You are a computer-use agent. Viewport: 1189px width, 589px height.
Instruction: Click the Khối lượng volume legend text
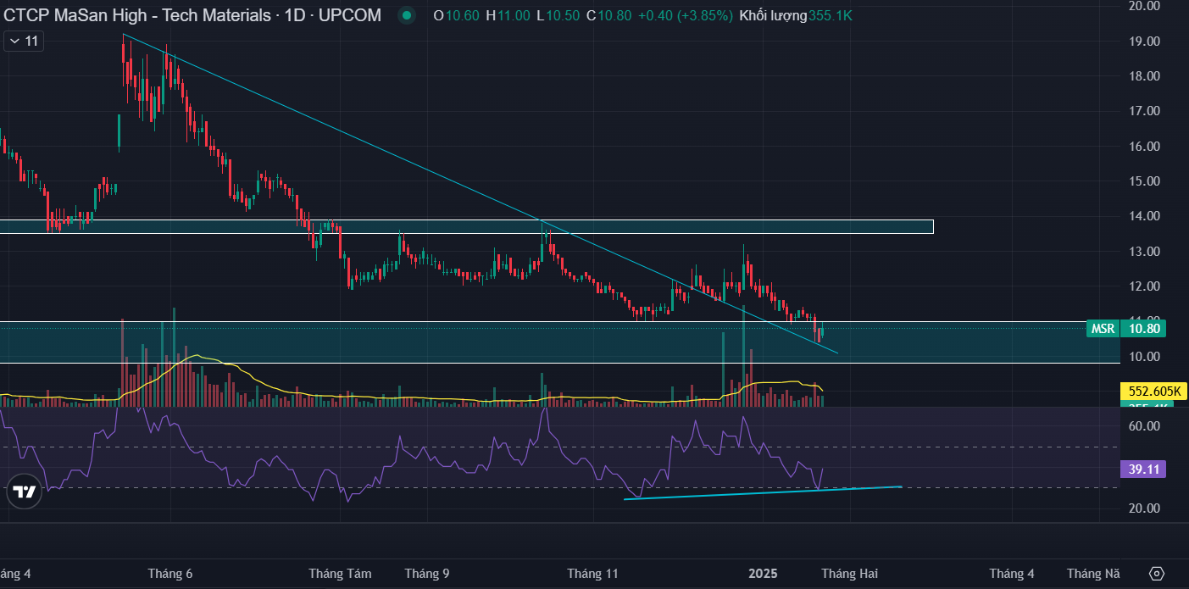pyautogui.click(x=773, y=15)
